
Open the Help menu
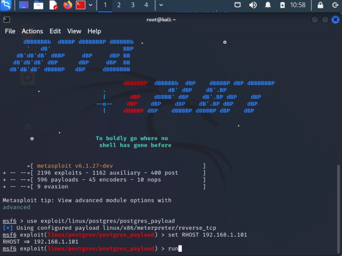coord(94,31)
